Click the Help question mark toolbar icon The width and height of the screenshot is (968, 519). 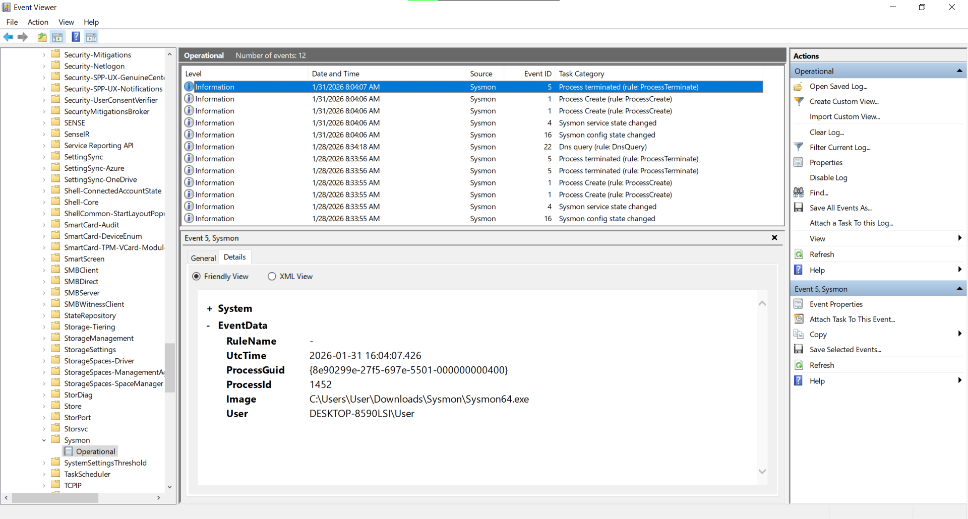pyautogui.click(x=76, y=37)
